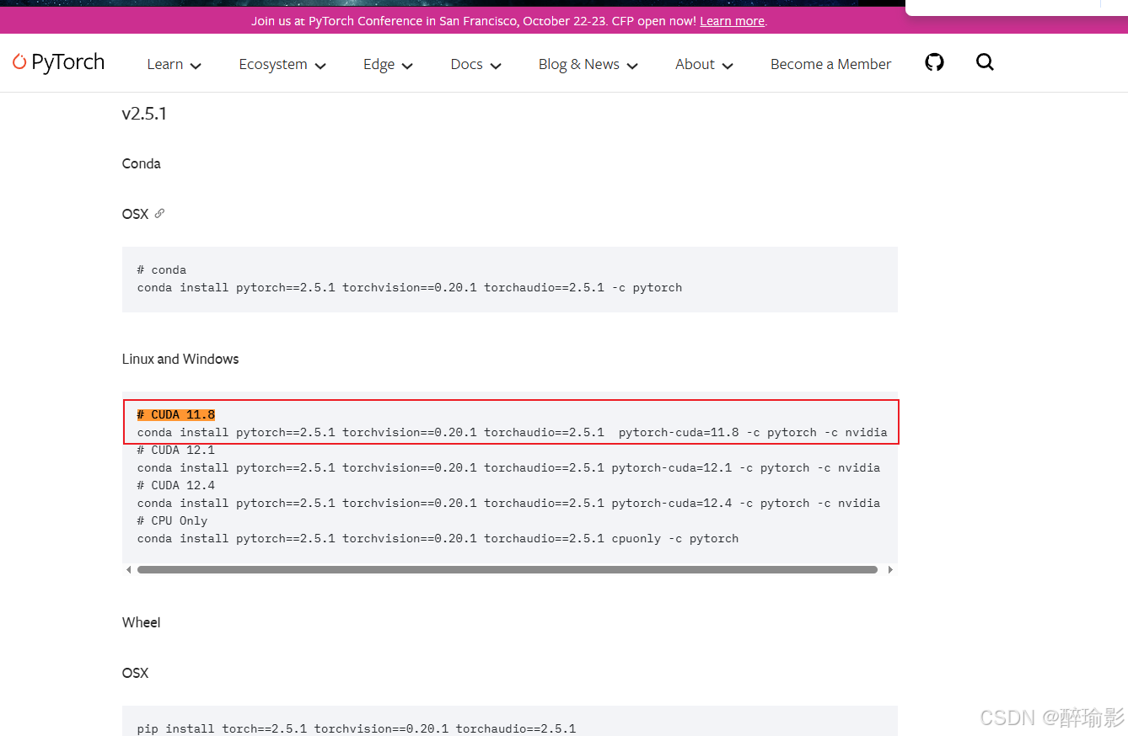
Task: Expand the Learn dropdown menu
Action: coord(174,64)
